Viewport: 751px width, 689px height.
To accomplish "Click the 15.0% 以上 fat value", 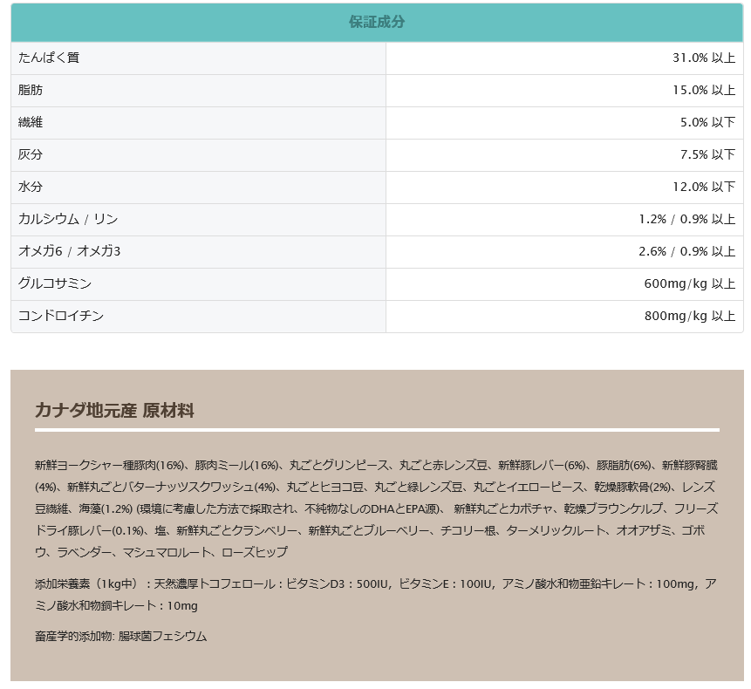I will [x=703, y=90].
